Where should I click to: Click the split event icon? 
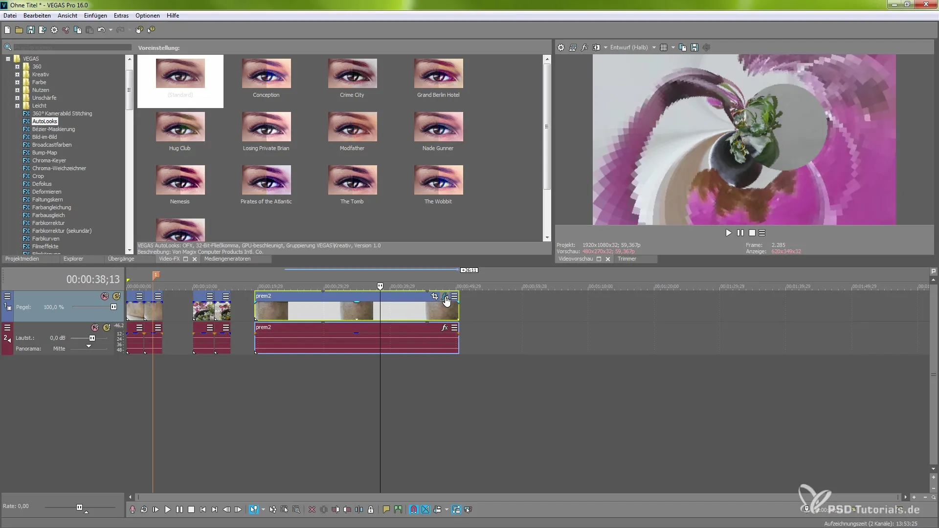click(359, 509)
